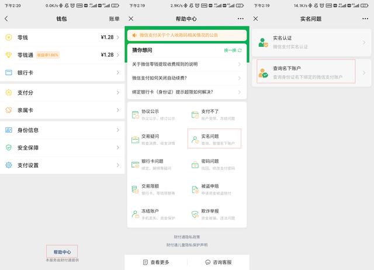
Task: Tap the 协议公示 icon
Action: [136, 115]
